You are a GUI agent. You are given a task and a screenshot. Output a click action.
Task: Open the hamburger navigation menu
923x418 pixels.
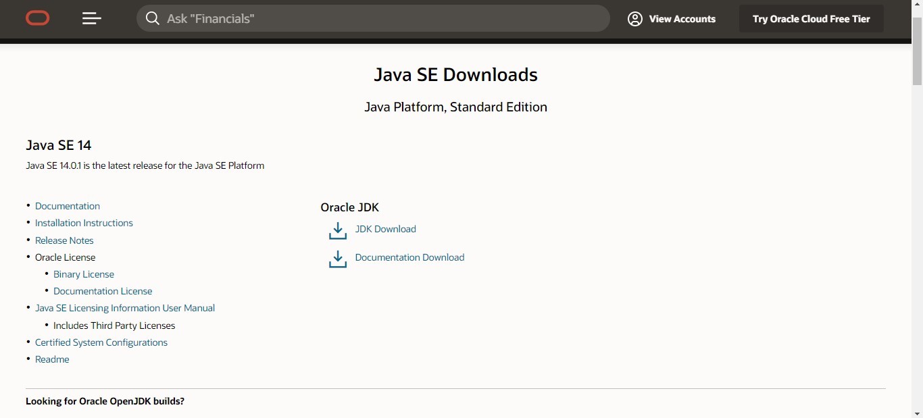point(92,19)
